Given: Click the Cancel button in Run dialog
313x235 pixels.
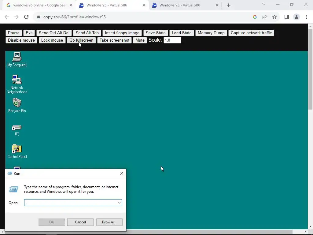Looking at the screenshot, I should [80, 222].
